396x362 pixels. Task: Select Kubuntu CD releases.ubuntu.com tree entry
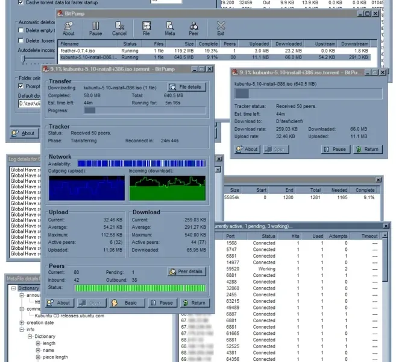pyautogui.click(x=69, y=316)
